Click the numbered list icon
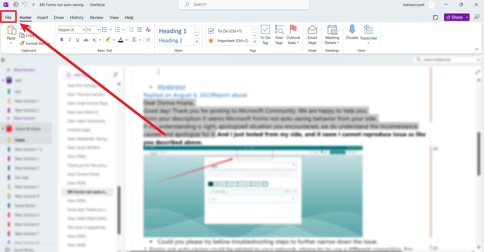 pyautogui.click(x=117, y=30)
